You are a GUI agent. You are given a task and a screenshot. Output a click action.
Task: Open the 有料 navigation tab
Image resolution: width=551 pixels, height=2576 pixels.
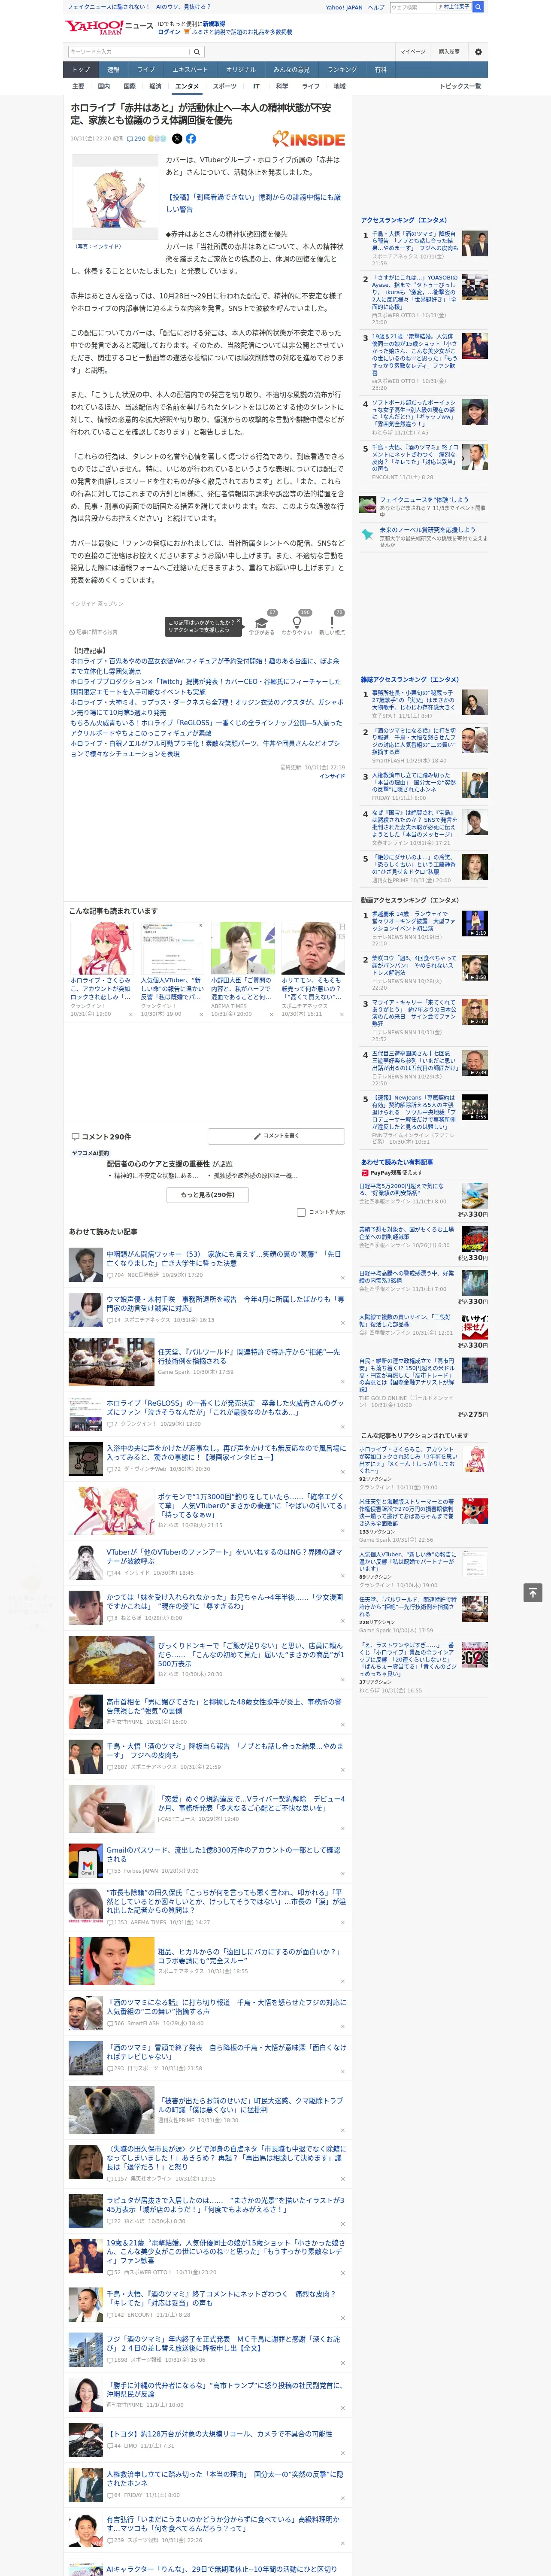380,70
